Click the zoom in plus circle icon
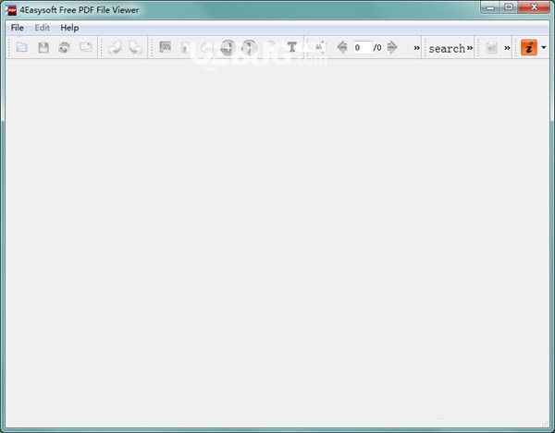 (x=228, y=47)
